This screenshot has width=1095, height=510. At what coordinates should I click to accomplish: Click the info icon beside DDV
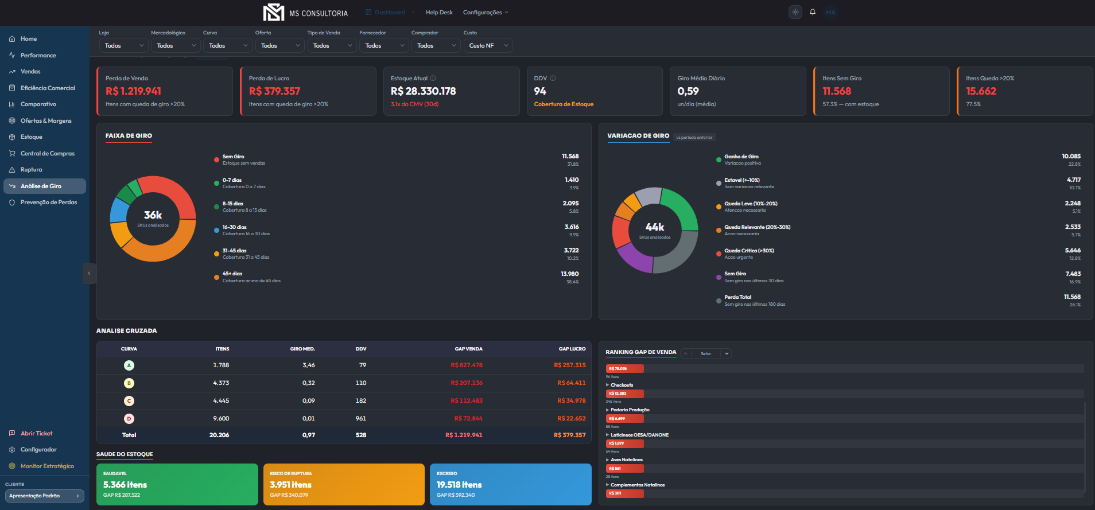(x=553, y=79)
